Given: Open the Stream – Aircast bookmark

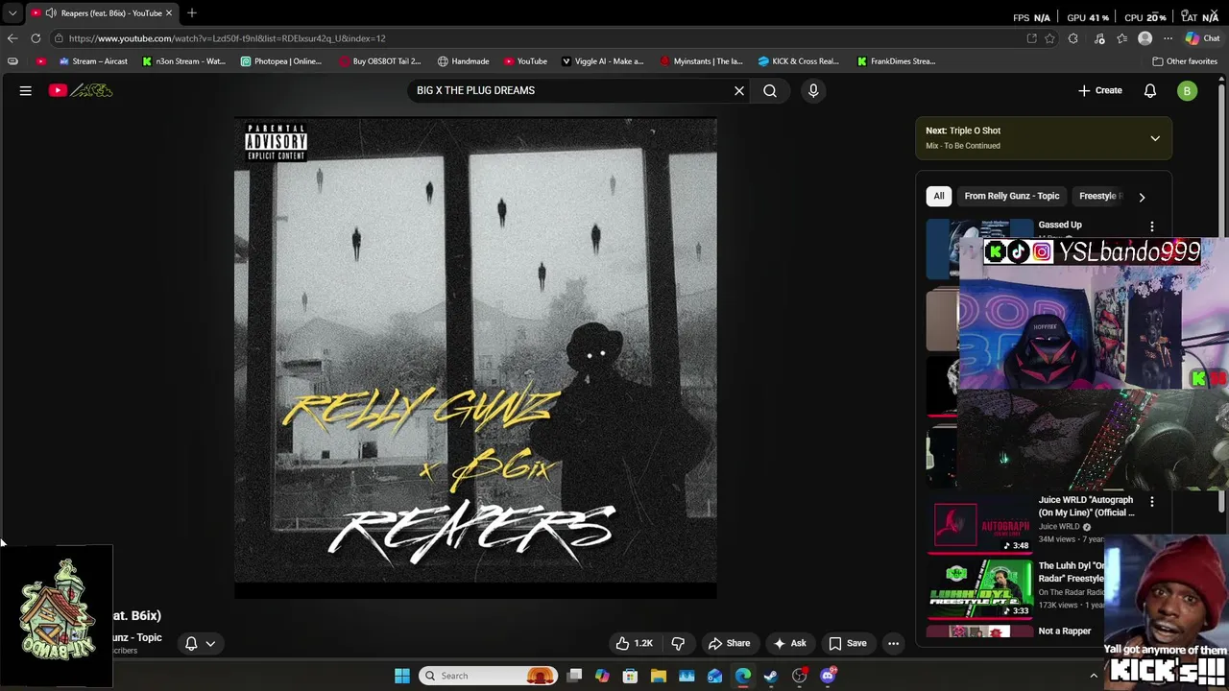Looking at the screenshot, I should (93, 61).
